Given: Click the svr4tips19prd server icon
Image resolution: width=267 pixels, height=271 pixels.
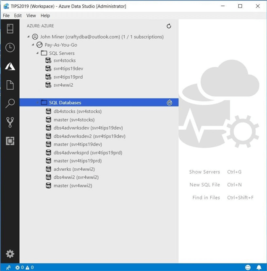Looking at the screenshot, I should [x=48, y=77].
